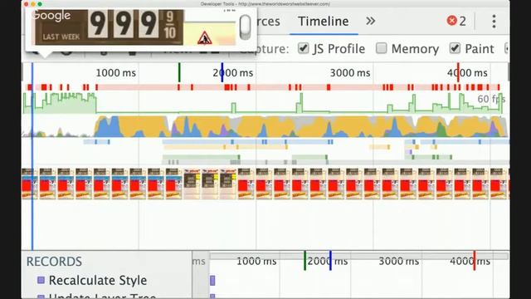This screenshot has height=299, width=531.
Task: Click the 60 fps label
Action: click(x=491, y=99)
